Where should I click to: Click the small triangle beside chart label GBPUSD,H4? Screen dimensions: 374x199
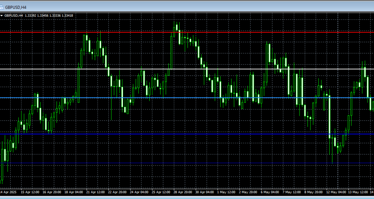tap(2, 16)
